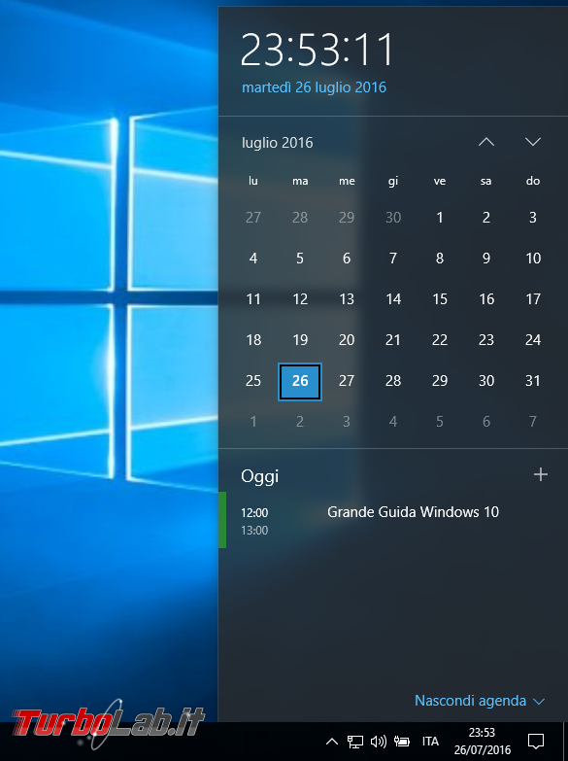Select July 29 in last July week
Screen dimensions: 568x761
click(x=440, y=381)
